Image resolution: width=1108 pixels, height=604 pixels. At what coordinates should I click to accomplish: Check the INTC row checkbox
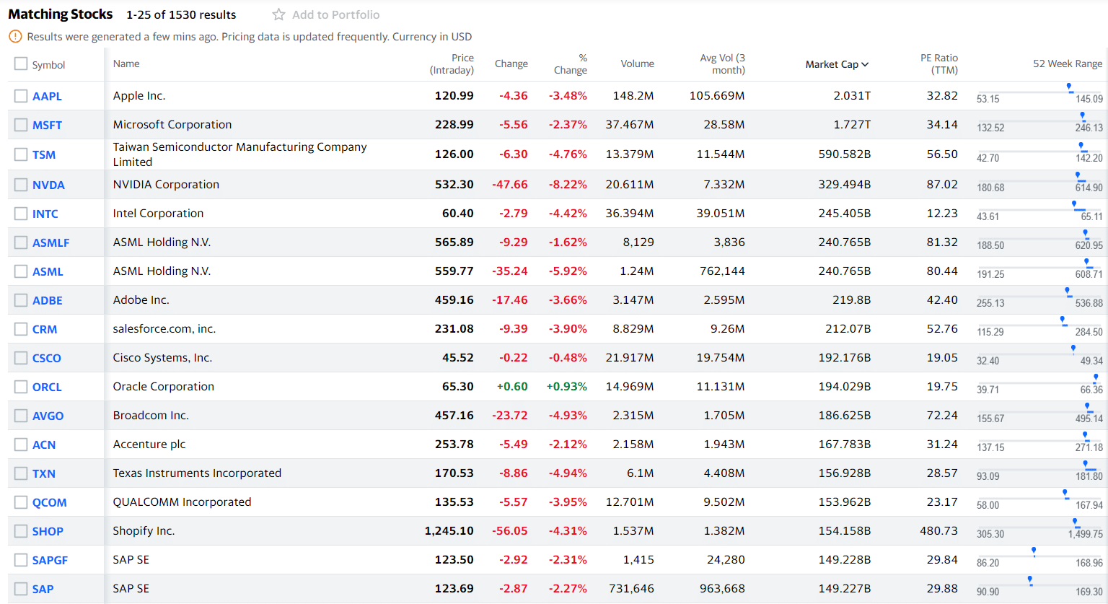click(x=21, y=214)
